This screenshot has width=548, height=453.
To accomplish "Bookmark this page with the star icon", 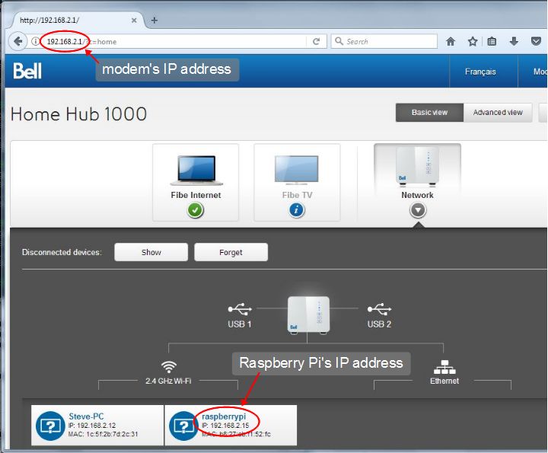I will [x=473, y=42].
